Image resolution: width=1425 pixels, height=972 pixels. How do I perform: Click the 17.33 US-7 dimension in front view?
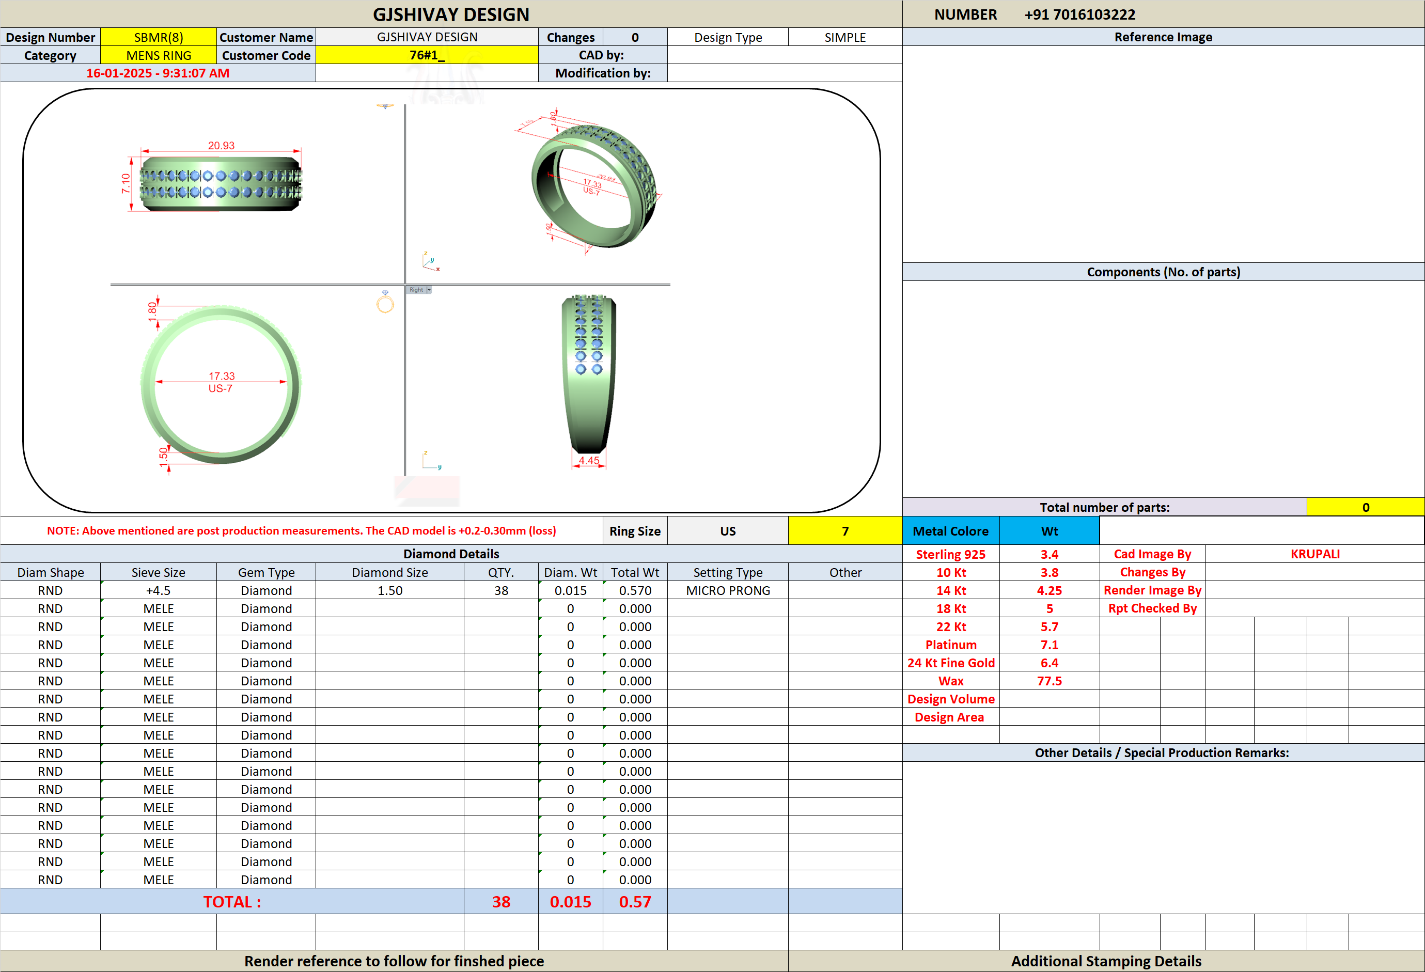point(221,382)
